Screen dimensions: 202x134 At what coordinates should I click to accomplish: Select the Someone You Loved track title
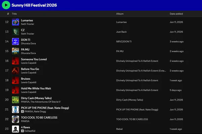(34, 59)
